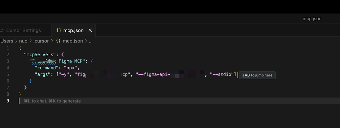Click the mcp.json window title

312,19
